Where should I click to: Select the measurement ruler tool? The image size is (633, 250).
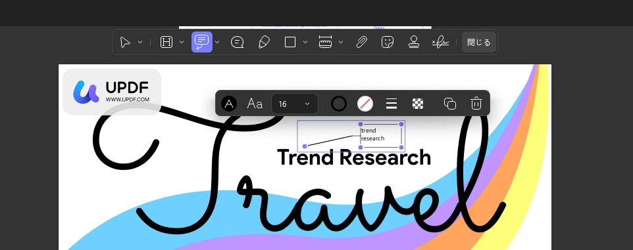pyautogui.click(x=325, y=42)
